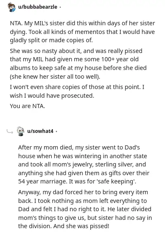Open sowhat4's profile avatar
The image size is (165, 241).
21,131
